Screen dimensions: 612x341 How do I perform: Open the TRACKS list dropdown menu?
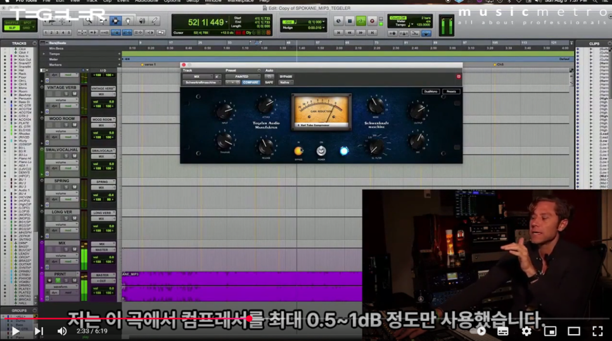point(35,43)
